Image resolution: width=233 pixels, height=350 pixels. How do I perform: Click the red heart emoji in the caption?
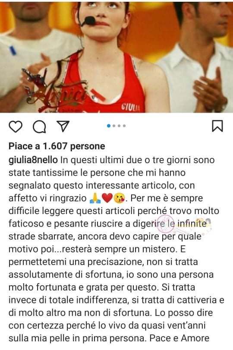pos(107,198)
